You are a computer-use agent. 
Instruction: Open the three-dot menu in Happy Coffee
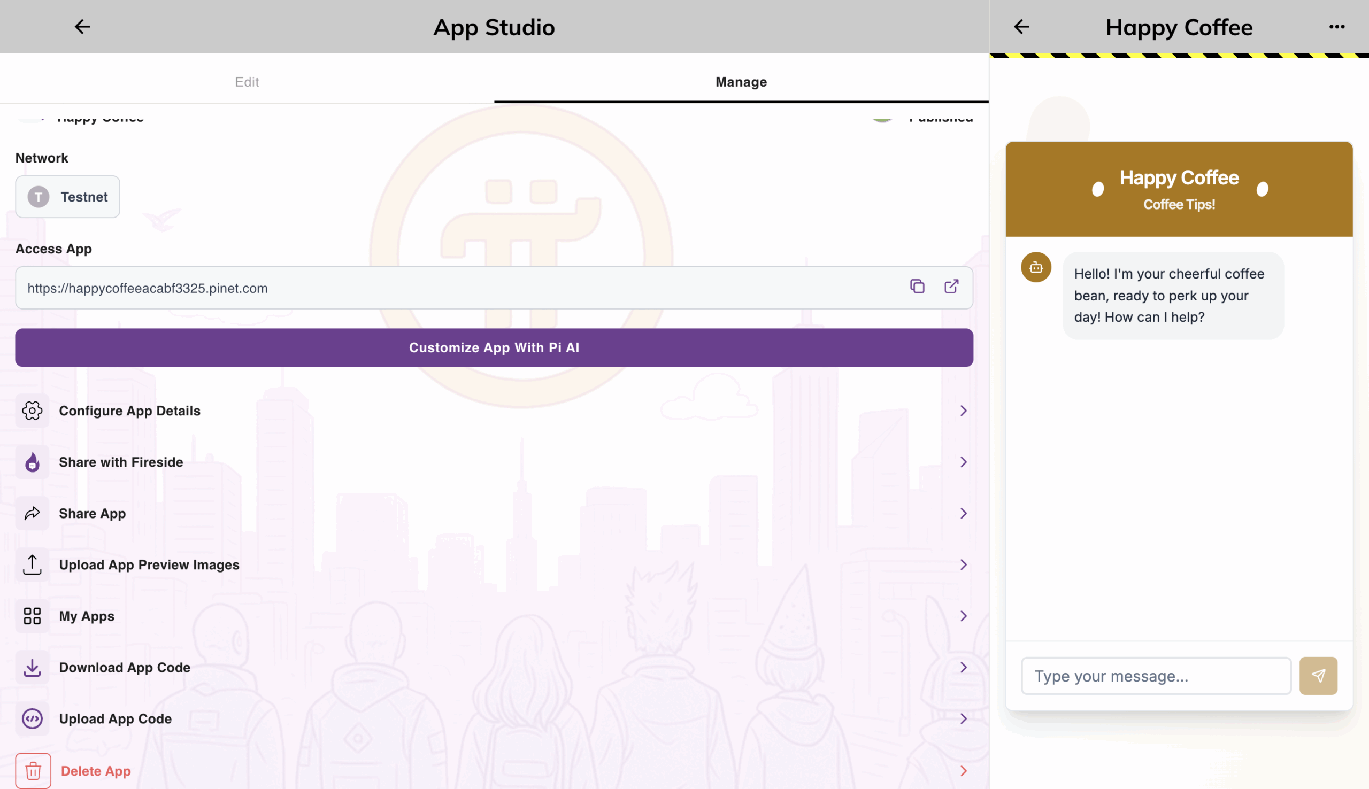click(x=1337, y=27)
